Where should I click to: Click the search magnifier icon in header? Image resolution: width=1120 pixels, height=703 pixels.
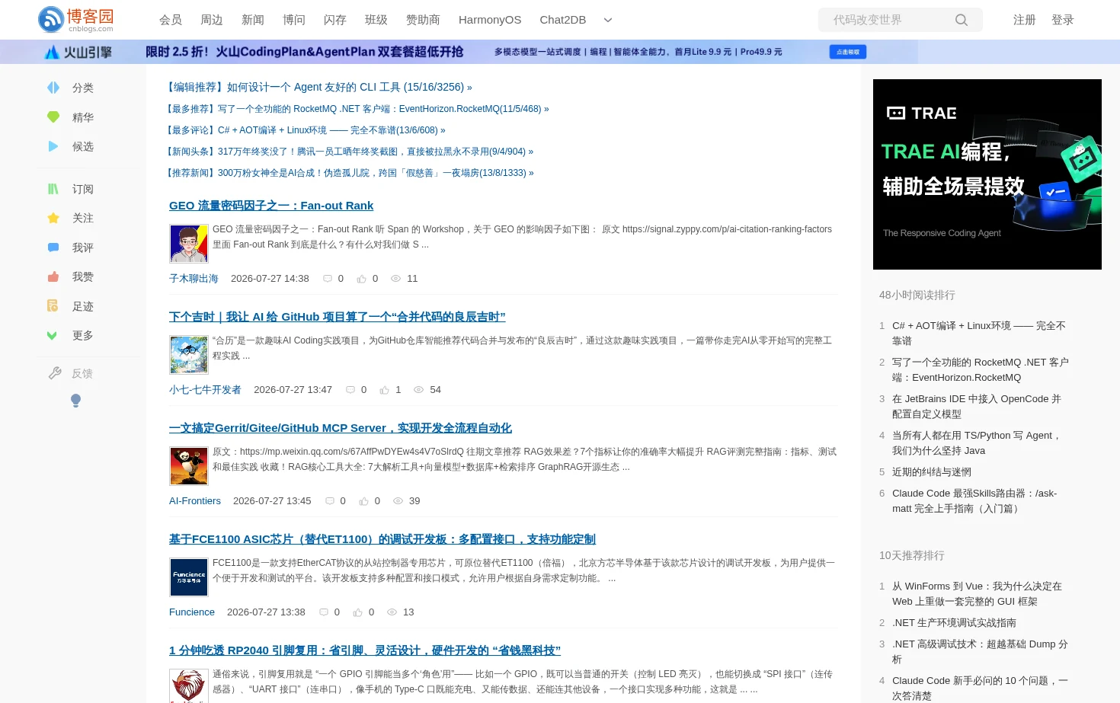[962, 20]
